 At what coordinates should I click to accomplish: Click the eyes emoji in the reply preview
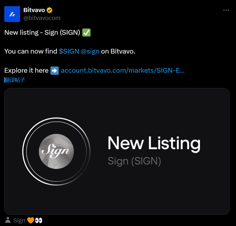click(39, 220)
